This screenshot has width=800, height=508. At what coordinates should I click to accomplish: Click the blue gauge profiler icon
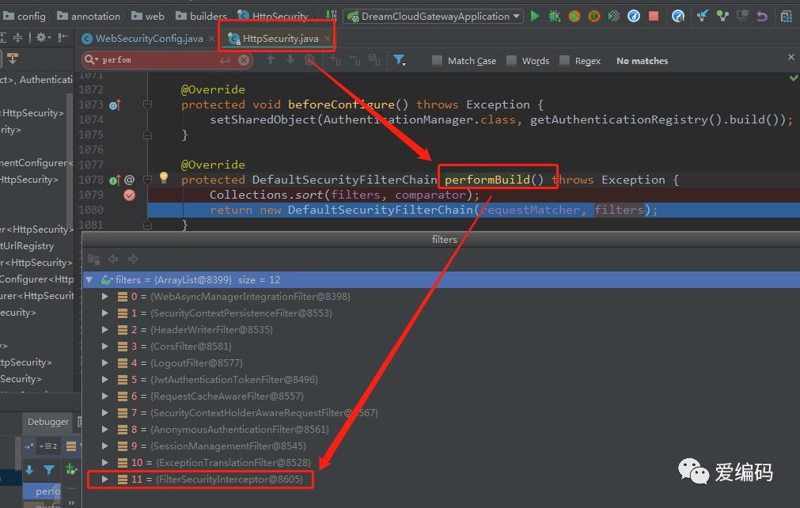[x=634, y=17]
